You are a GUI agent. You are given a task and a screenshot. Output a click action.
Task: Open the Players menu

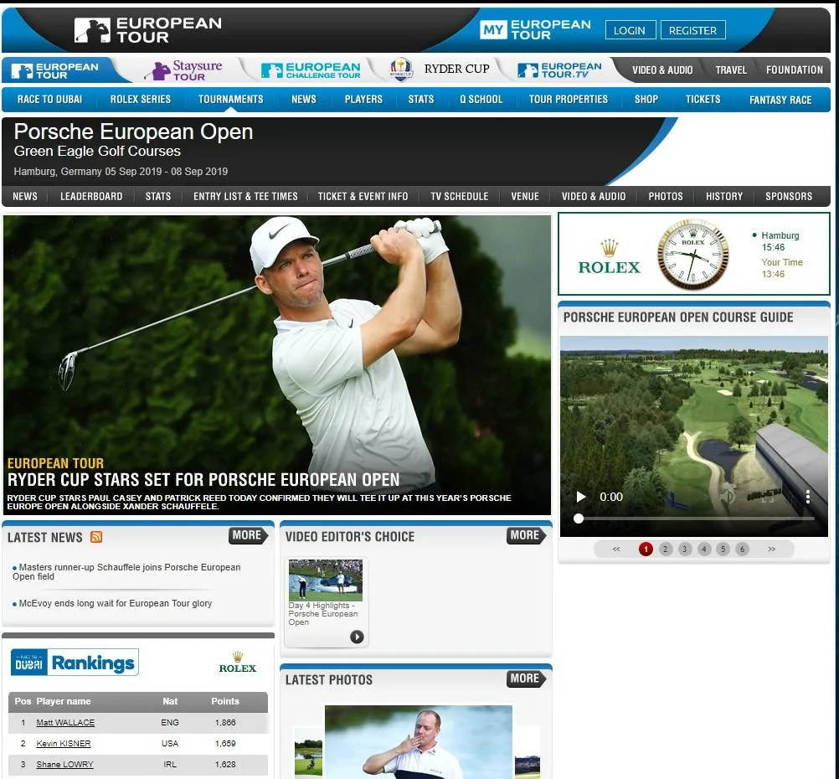click(x=363, y=100)
